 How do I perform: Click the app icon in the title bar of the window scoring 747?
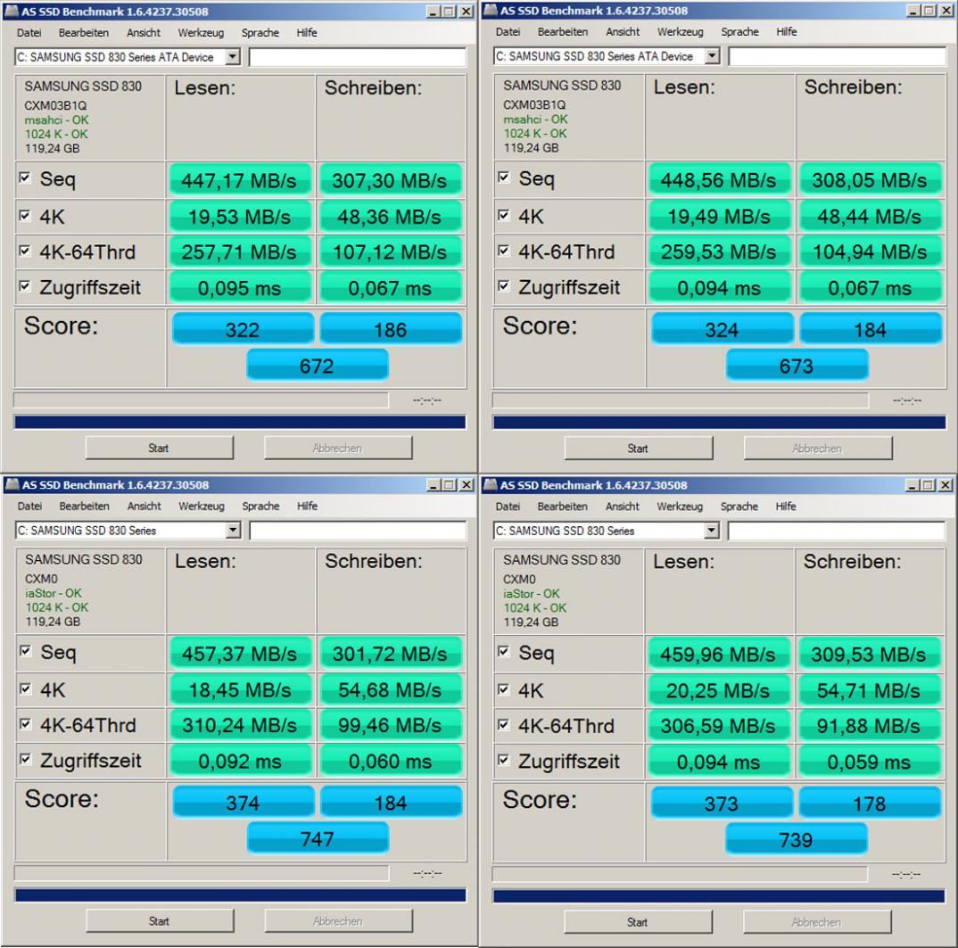pos(12,485)
